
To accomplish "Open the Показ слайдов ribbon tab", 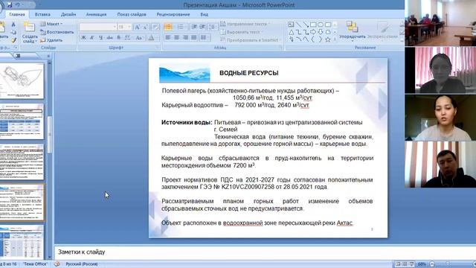I will 132,14.
